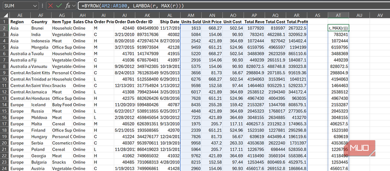
Task: Select the Mongolia country cell
Action: tap(41, 47)
